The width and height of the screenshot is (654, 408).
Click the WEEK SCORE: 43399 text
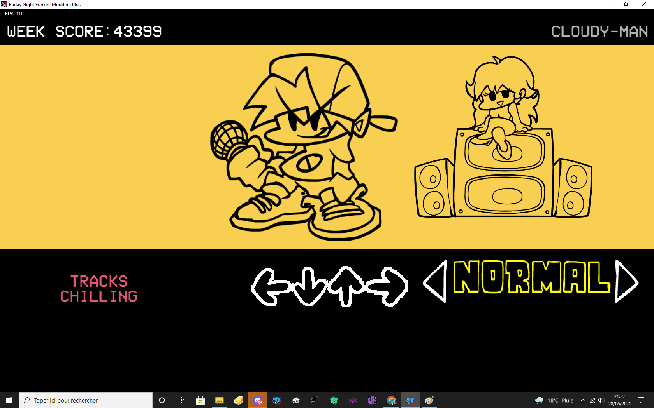(x=84, y=31)
